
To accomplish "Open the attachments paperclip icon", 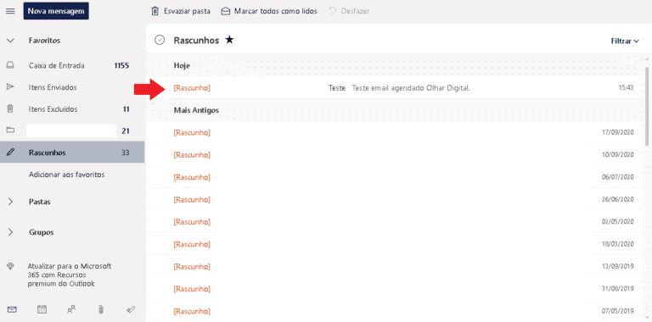I will click(101, 309).
